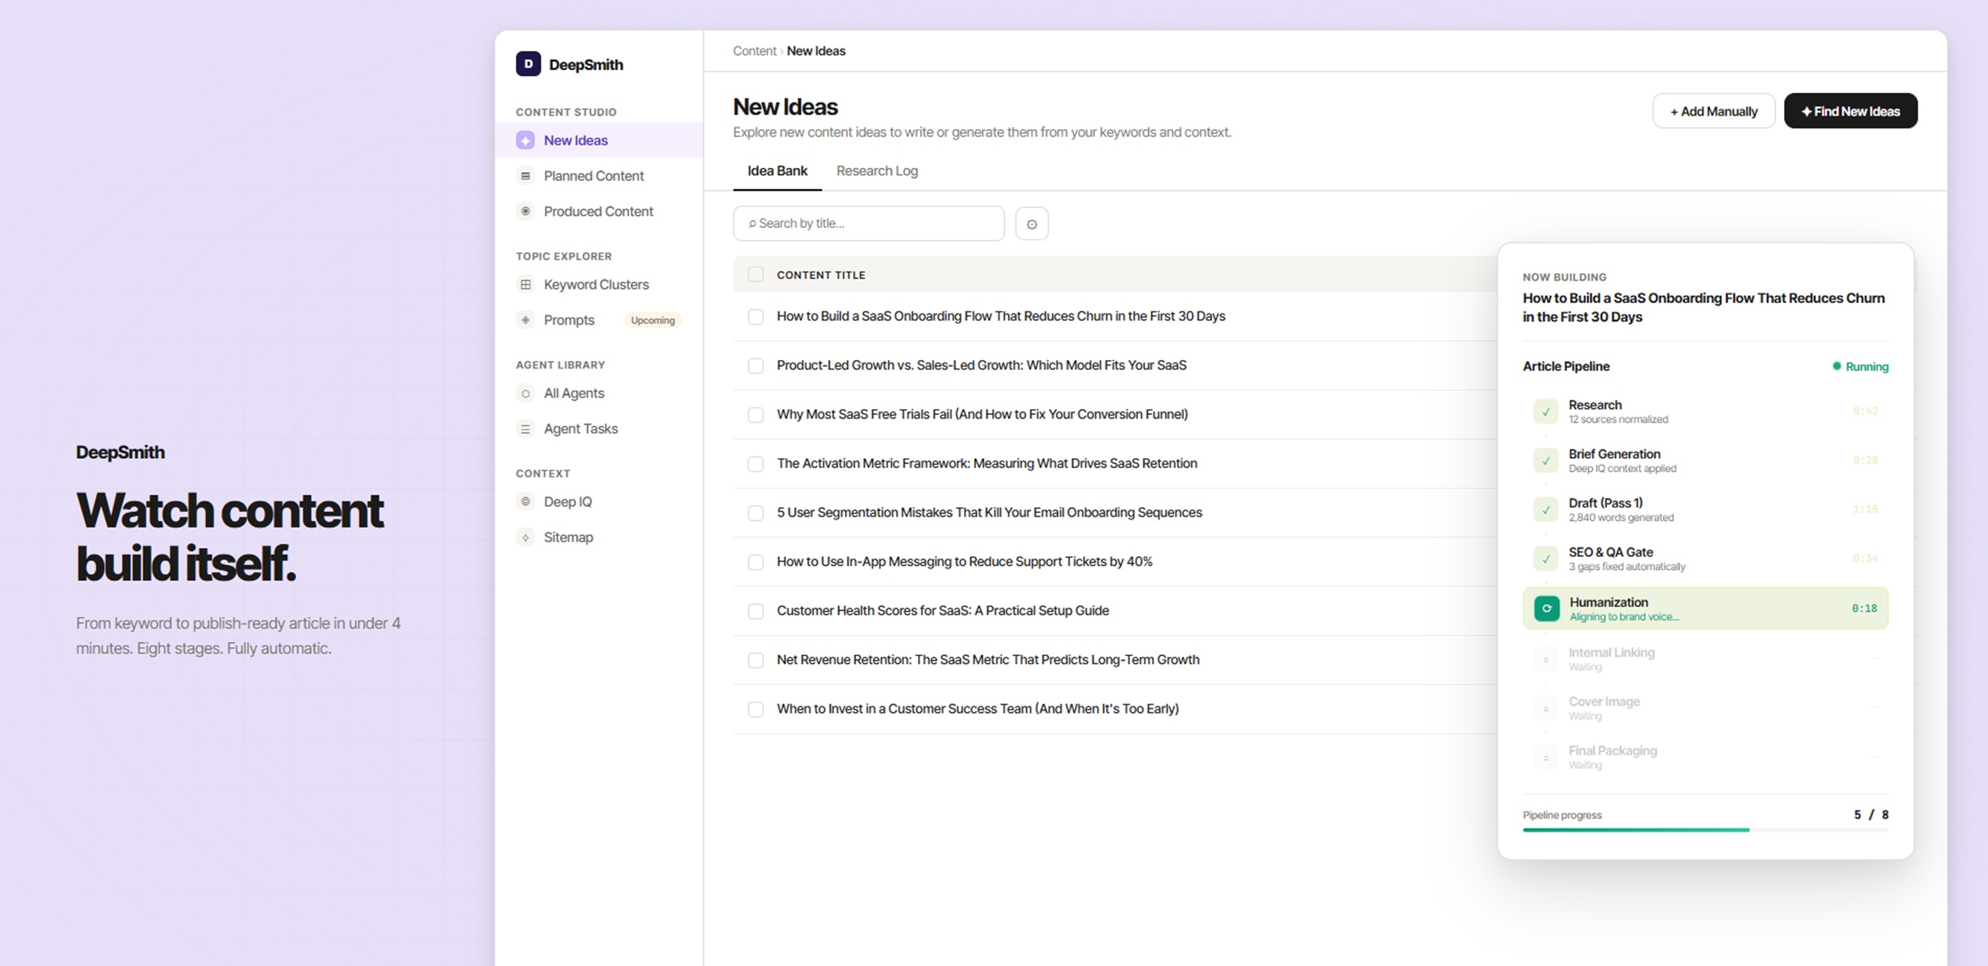Click "Why Most SaaS Free Trials Fail" title
The image size is (1988, 966).
coord(981,414)
